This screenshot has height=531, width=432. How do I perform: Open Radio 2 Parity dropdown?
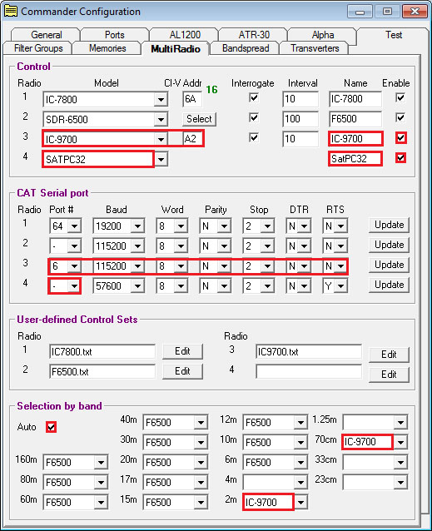(224, 246)
